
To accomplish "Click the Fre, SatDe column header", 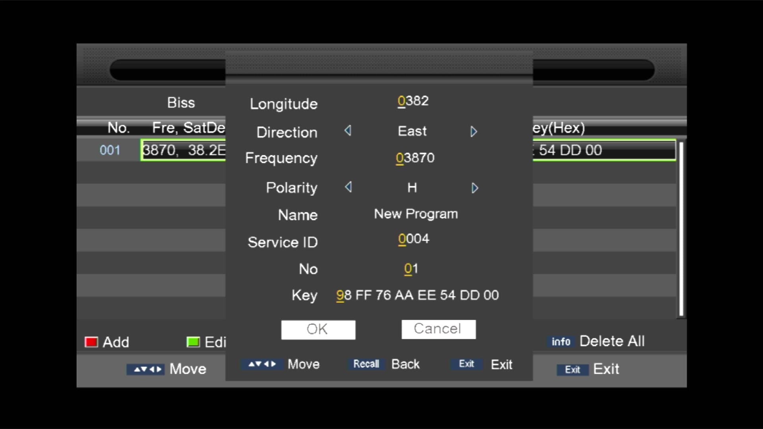I will (188, 128).
